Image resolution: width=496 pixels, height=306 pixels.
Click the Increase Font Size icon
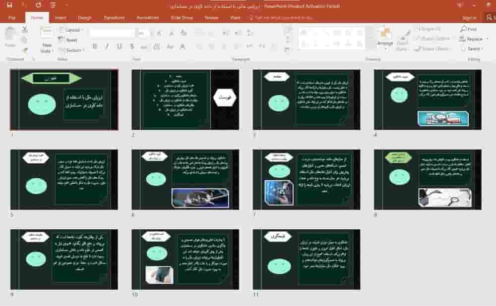[159, 33]
